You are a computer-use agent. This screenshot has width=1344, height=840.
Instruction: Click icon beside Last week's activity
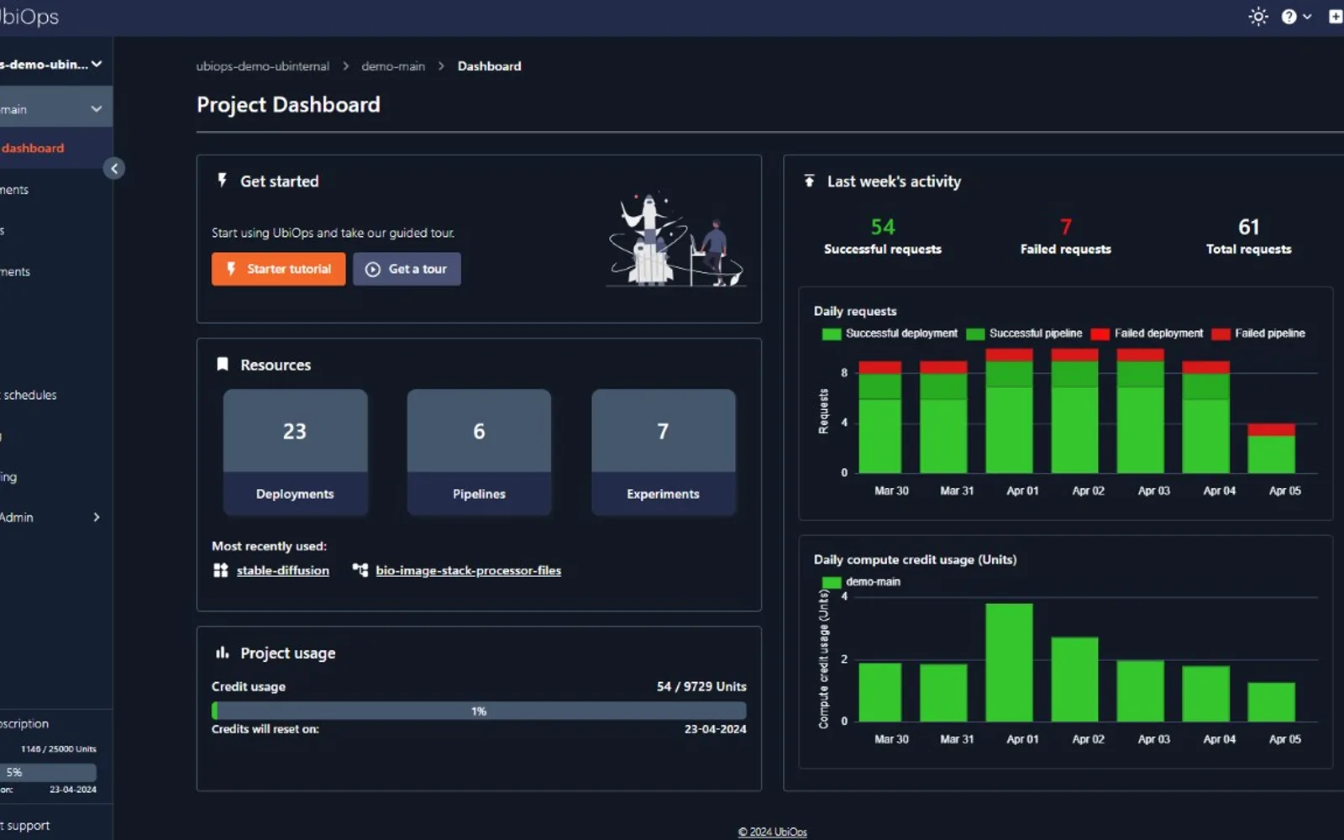(x=809, y=181)
